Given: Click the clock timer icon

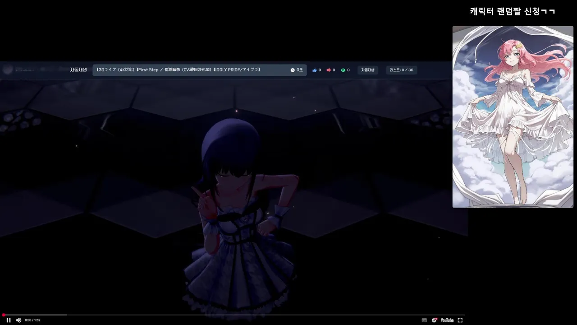Looking at the screenshot, I should coord(293,70).
